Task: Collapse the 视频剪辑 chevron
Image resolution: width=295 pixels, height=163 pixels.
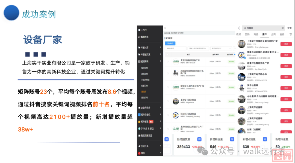Action: [x=161, y=61]
